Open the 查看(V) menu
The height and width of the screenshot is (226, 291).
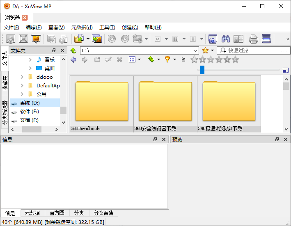pos(56,27)
